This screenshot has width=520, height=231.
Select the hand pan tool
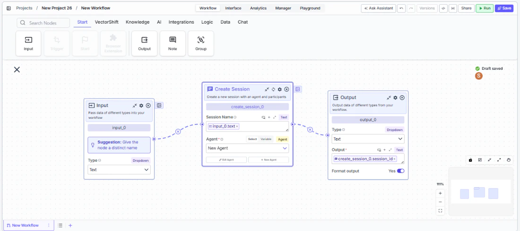point(509,160)
